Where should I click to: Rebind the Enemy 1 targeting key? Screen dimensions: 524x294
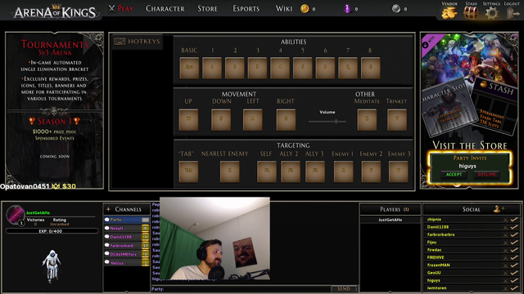(x=344, y=171)
